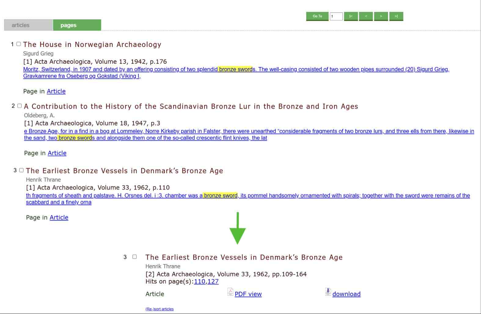Screen dimensions: 481x314
Task: Click the PDF view icon
Action: [230, 292]
